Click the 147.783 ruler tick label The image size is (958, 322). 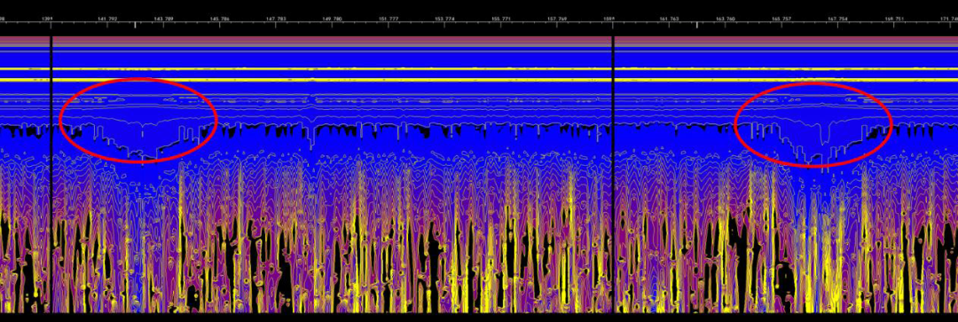(x=276, y=19)
